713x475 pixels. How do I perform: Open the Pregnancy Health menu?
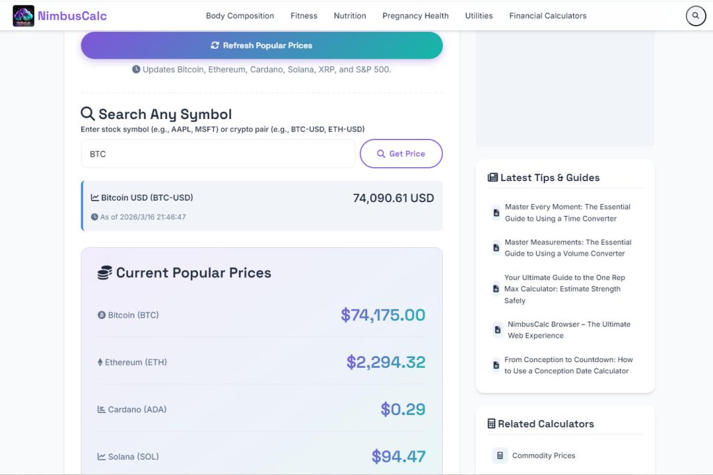click(415, 16)
